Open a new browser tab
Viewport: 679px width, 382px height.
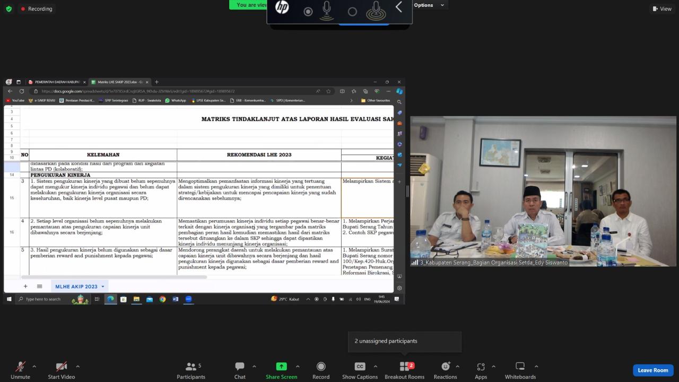point(156,82)
